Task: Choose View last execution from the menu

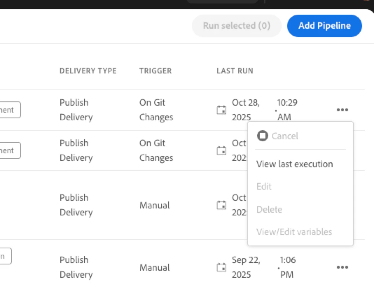Action: pyautogui.click(x=295, y=164)
